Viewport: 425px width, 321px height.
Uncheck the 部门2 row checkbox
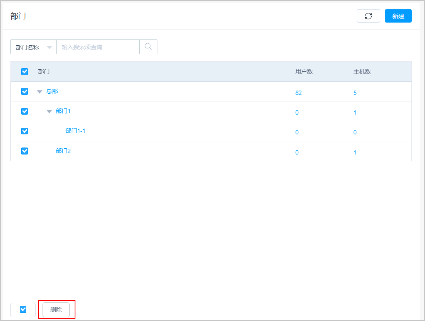click(x=25, y=151)
